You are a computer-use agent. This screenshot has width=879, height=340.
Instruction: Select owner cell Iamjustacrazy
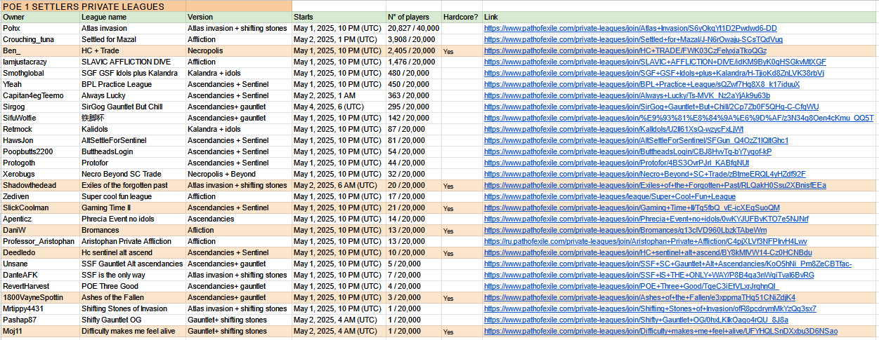tap(39, 62)
